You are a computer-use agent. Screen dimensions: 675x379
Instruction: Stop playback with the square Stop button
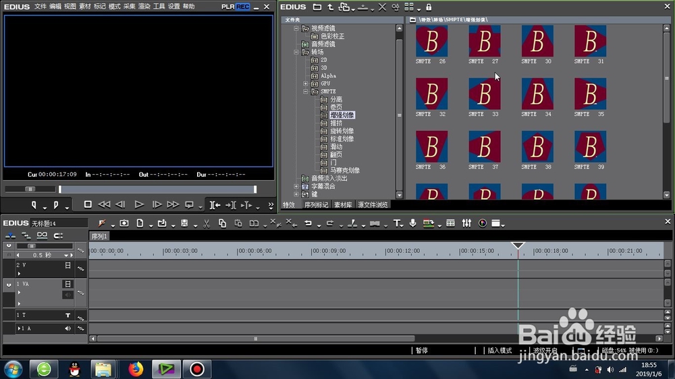pyautogui.click(x=87, y=204)
